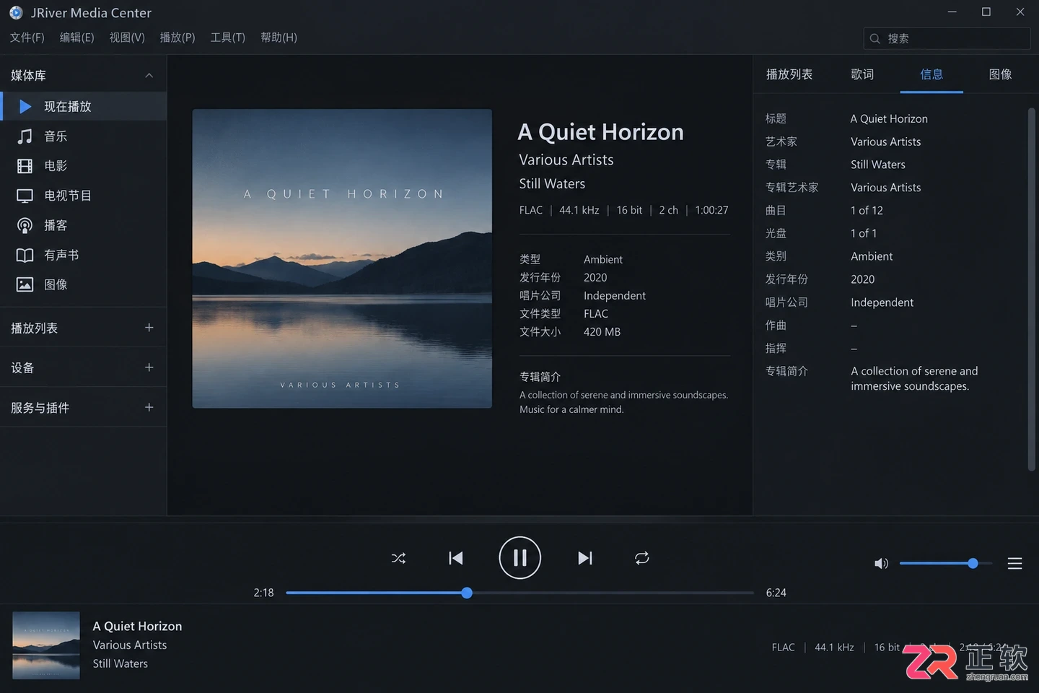Click the volume slider handle
Viewport: 1039px width, 693px height.
(x=973, y=563)
